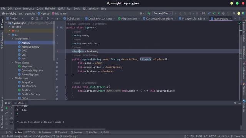This screenshot has height=138, width=246.
Task: Open the File menu
Action: (3, 8)
